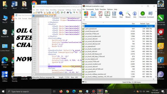Click the Undo arrow in Notepad++ toolbar
Image resolution: width=167 pixels, height=94 pixels.
tap(62, 13)
